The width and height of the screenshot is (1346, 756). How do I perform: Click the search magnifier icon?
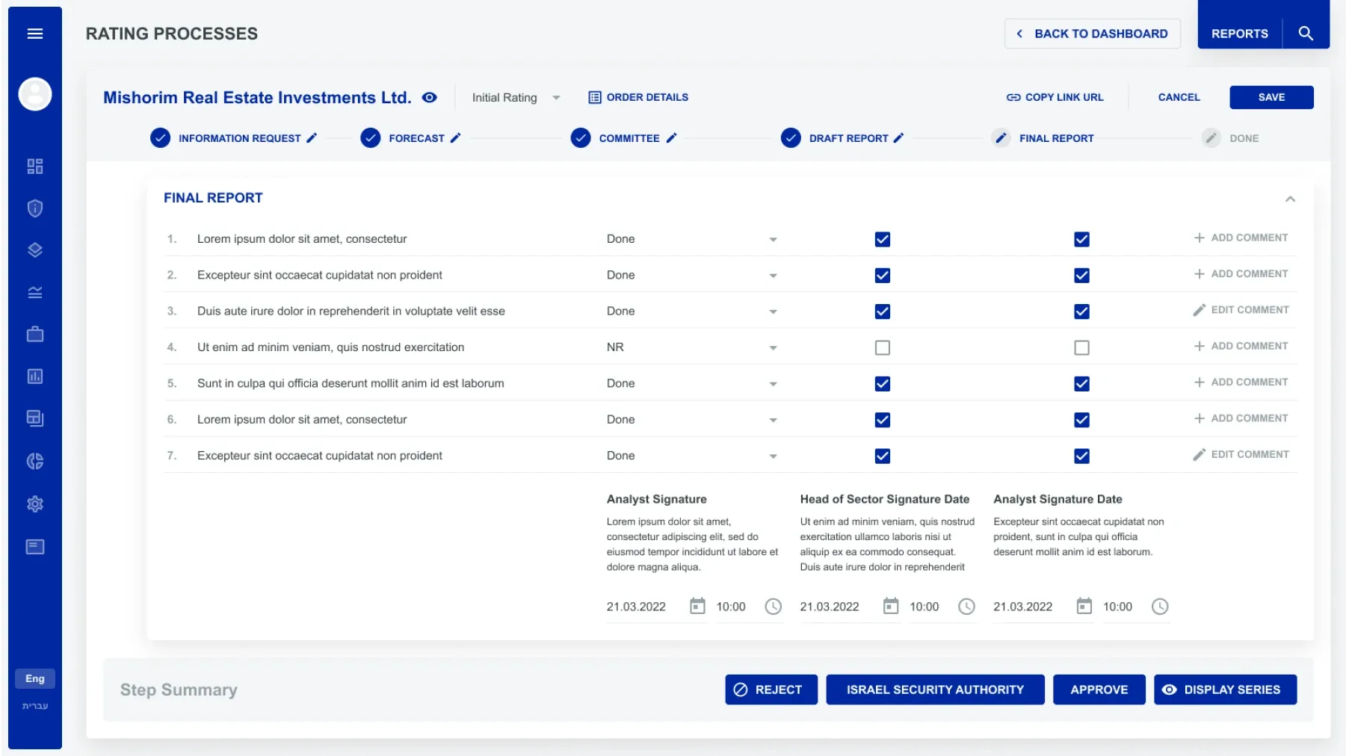point(1306,34)
